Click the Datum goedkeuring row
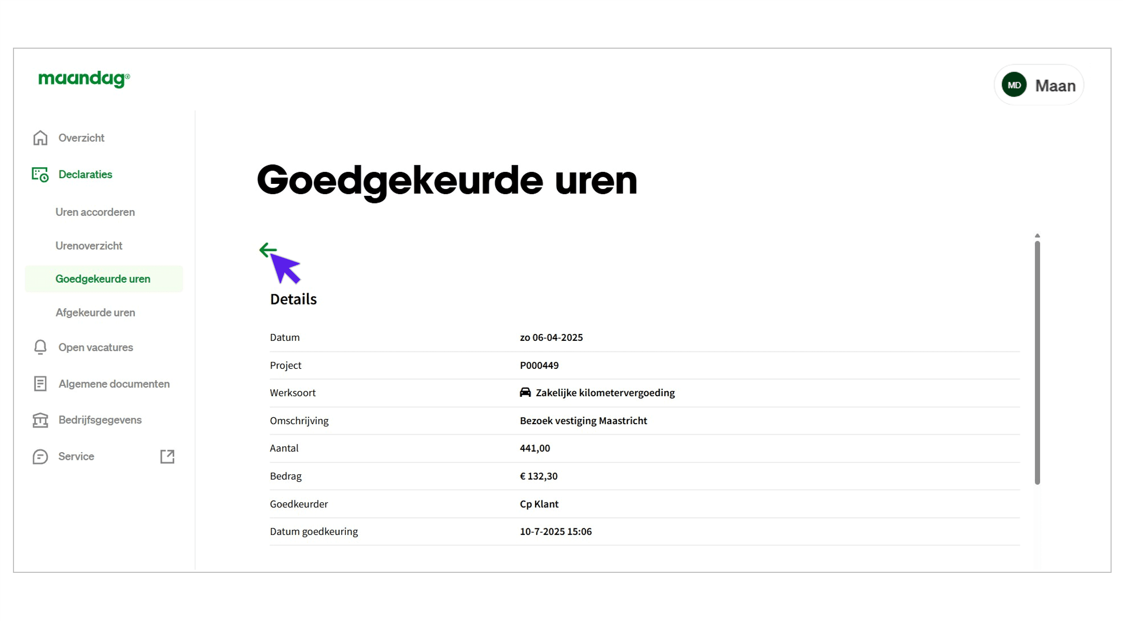The image size is (1123, 621). pos(314,531)
